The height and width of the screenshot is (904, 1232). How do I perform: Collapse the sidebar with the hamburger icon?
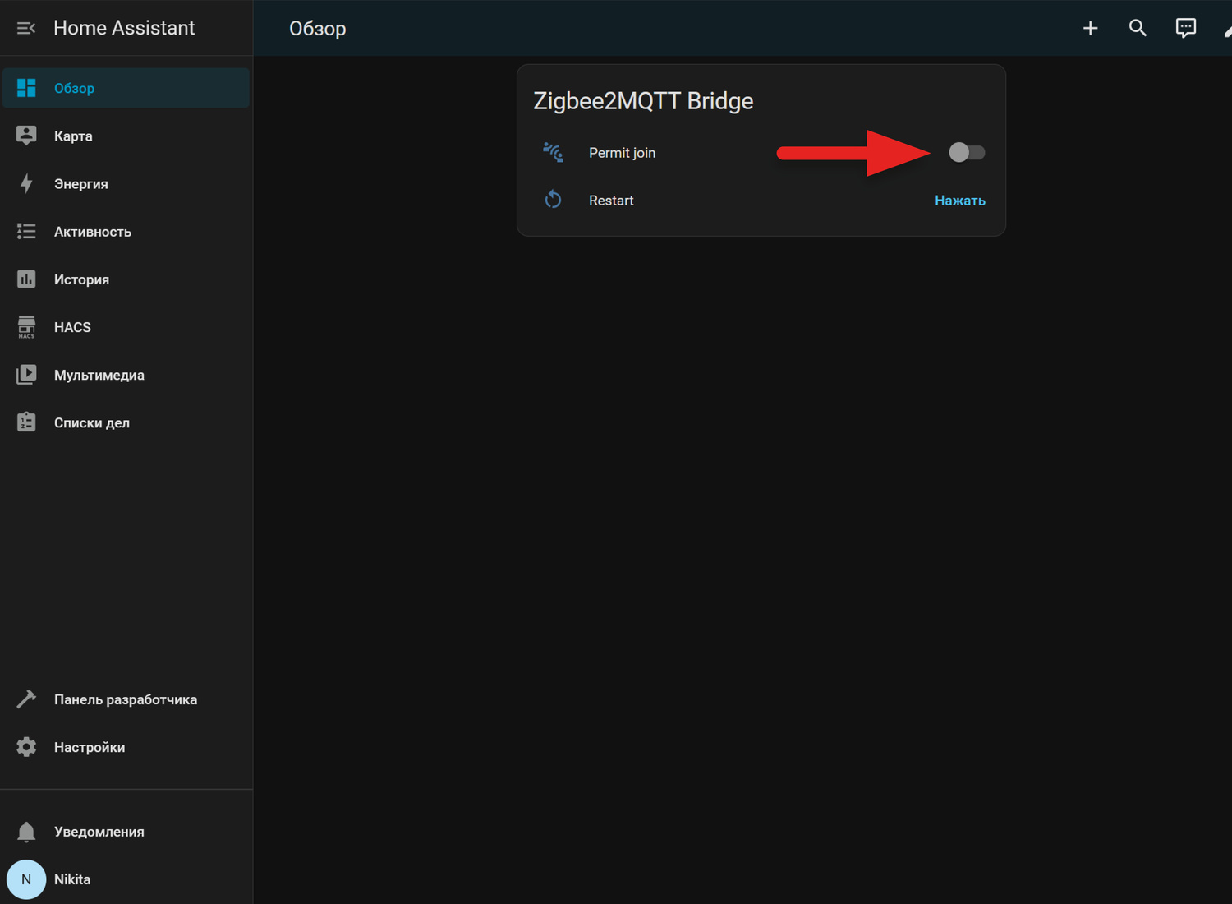point(26,28)
